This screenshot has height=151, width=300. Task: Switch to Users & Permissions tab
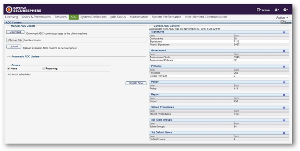(36, 17)
